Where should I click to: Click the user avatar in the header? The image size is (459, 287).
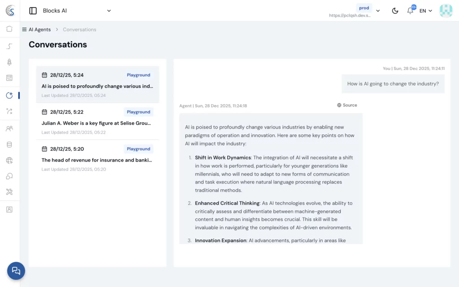[446, 11]
